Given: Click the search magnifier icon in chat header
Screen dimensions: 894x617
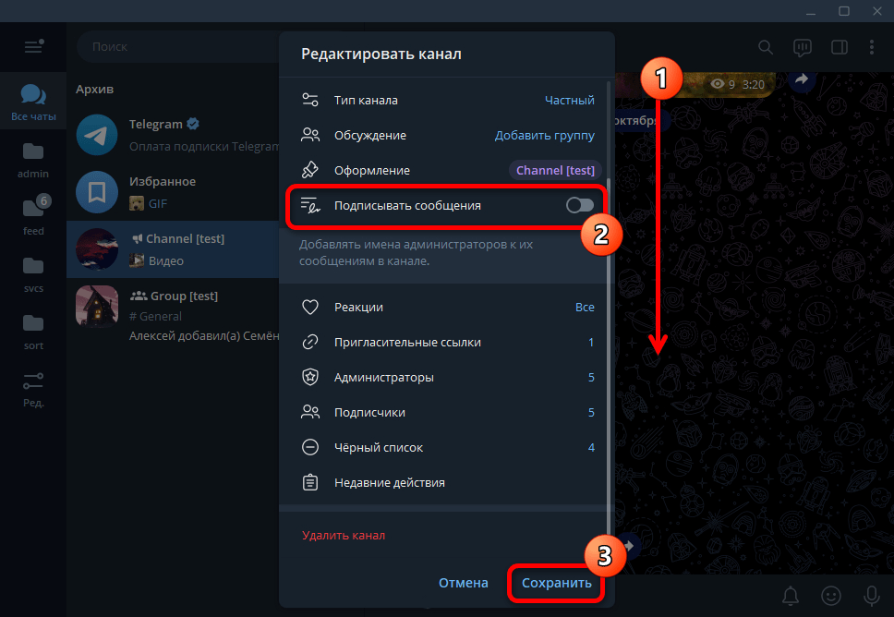Looking at the screenshot, I should pyautogui.click(x=766, y=47).
